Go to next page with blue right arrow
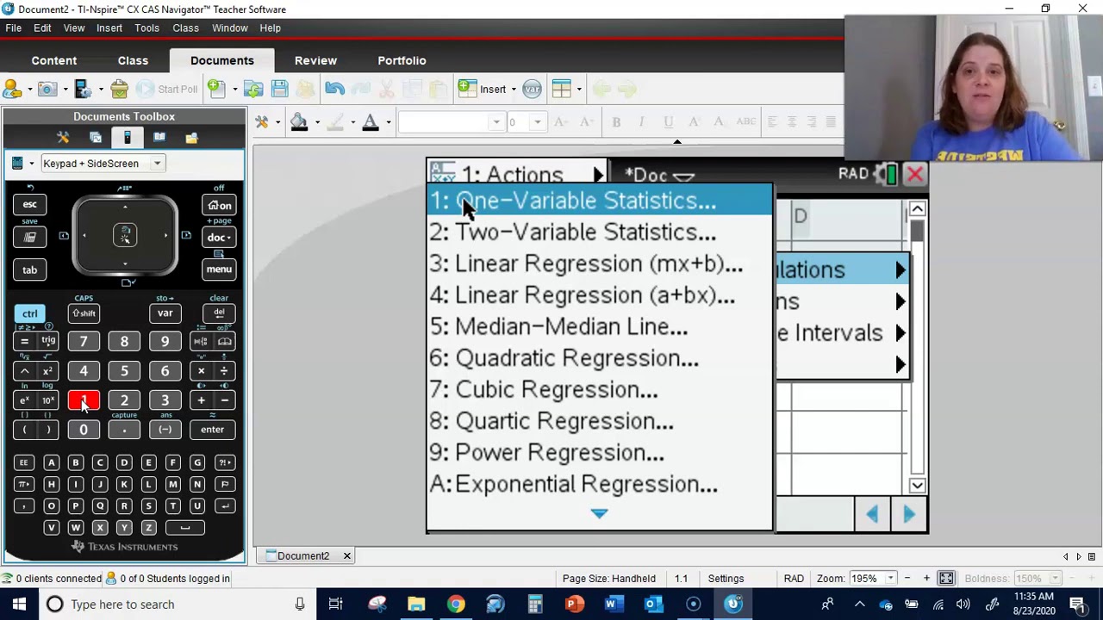The height and width of the screenshot is (620, 1103). [909, 514]
